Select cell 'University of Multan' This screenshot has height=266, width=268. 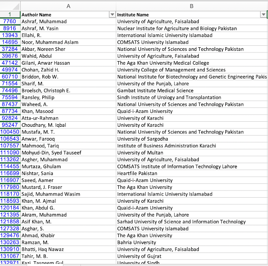pyautogui.click(x=192, y=153)
